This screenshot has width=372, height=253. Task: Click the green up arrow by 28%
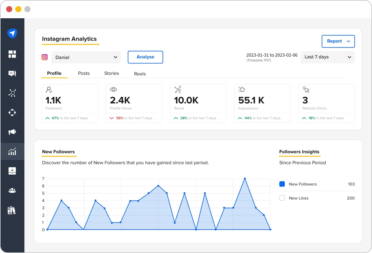click(x=176, y=118)
